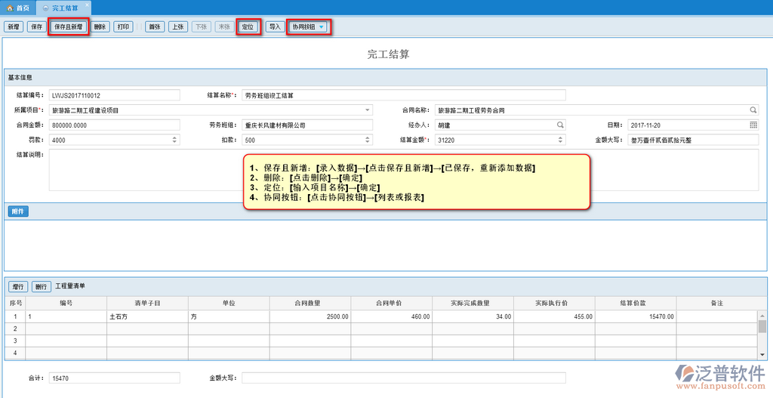Viewport: 773px width, 398px height.
Task: Select the 完工结算 tab
Action: click(62, 7)
